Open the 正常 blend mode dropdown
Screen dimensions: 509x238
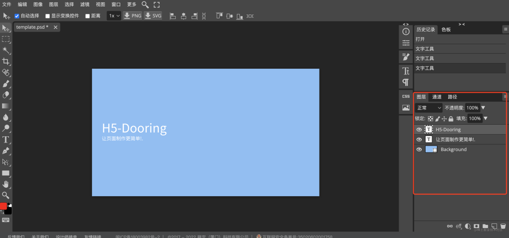pos(429,108)
